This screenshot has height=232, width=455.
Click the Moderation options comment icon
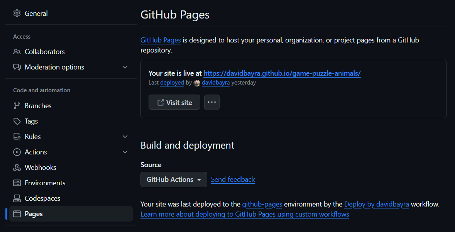tap(17, 67)
